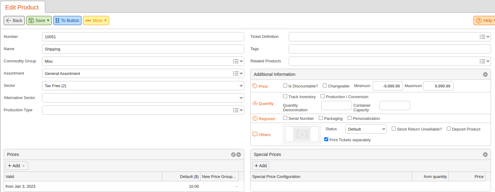Collapse the Special Prices panel
Image resolution: width=495 pixels, height=192 pixels.
point(485,154)
